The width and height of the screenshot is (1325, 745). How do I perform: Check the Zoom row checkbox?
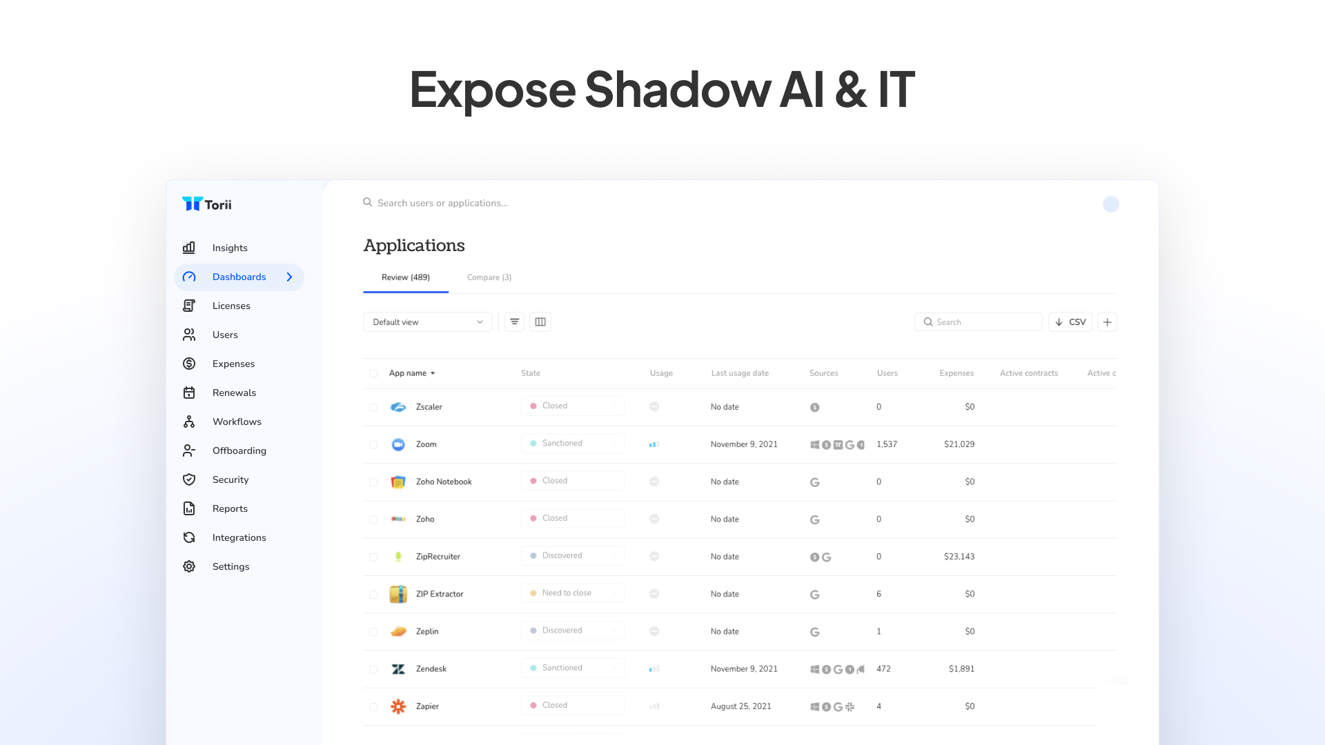coord(373,445)
